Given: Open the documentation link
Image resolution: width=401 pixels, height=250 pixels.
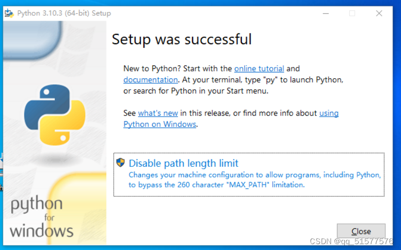Looking at the screenshot, I should (150, 80).
